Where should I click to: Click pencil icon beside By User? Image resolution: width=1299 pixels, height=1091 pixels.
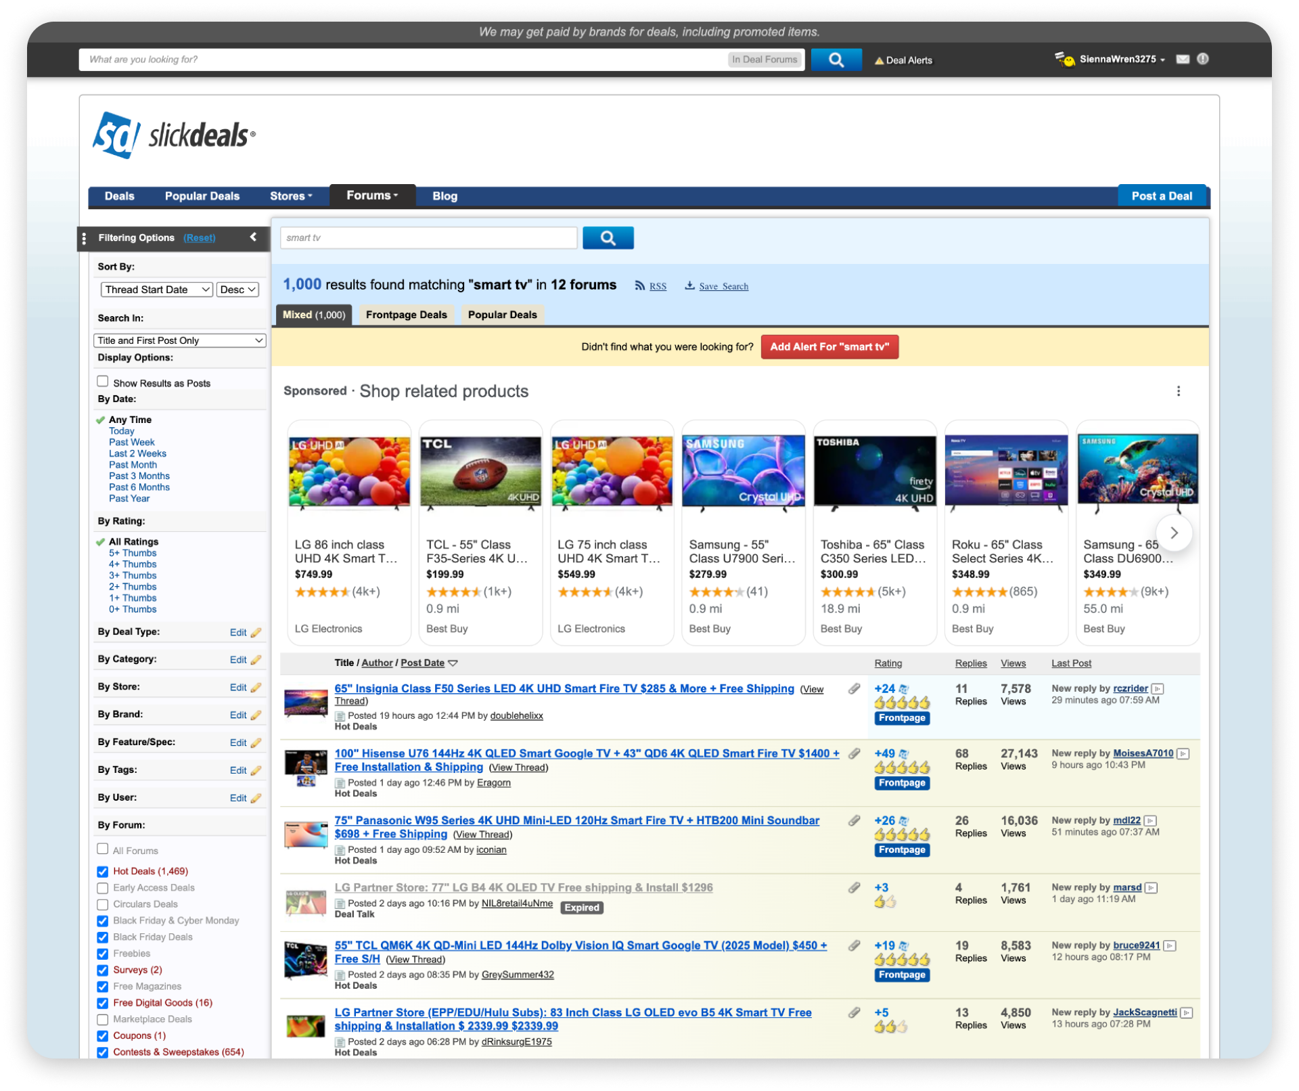click(256, 799)
